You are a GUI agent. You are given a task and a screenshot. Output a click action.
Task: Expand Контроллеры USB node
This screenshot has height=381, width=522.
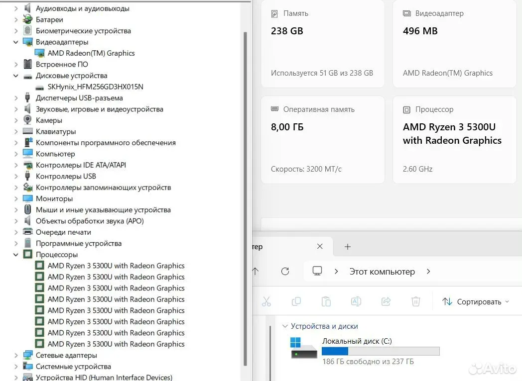(x=15, y=177)
